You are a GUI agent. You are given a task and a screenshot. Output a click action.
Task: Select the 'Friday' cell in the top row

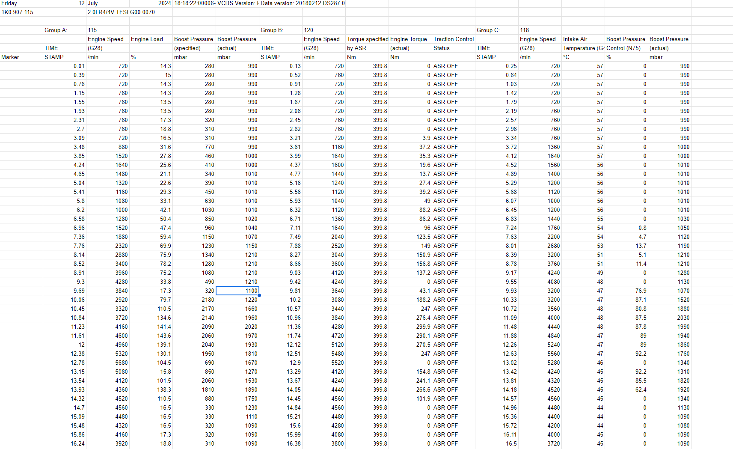point(21,3)
